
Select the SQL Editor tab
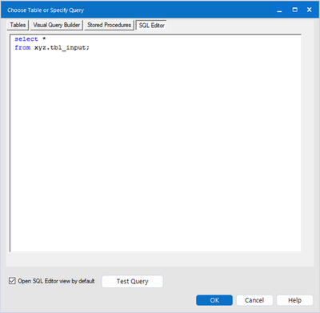(151, 26)
